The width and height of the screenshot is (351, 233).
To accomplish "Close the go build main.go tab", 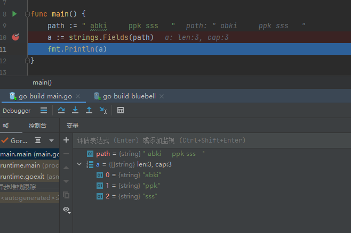I will (78, 96).
